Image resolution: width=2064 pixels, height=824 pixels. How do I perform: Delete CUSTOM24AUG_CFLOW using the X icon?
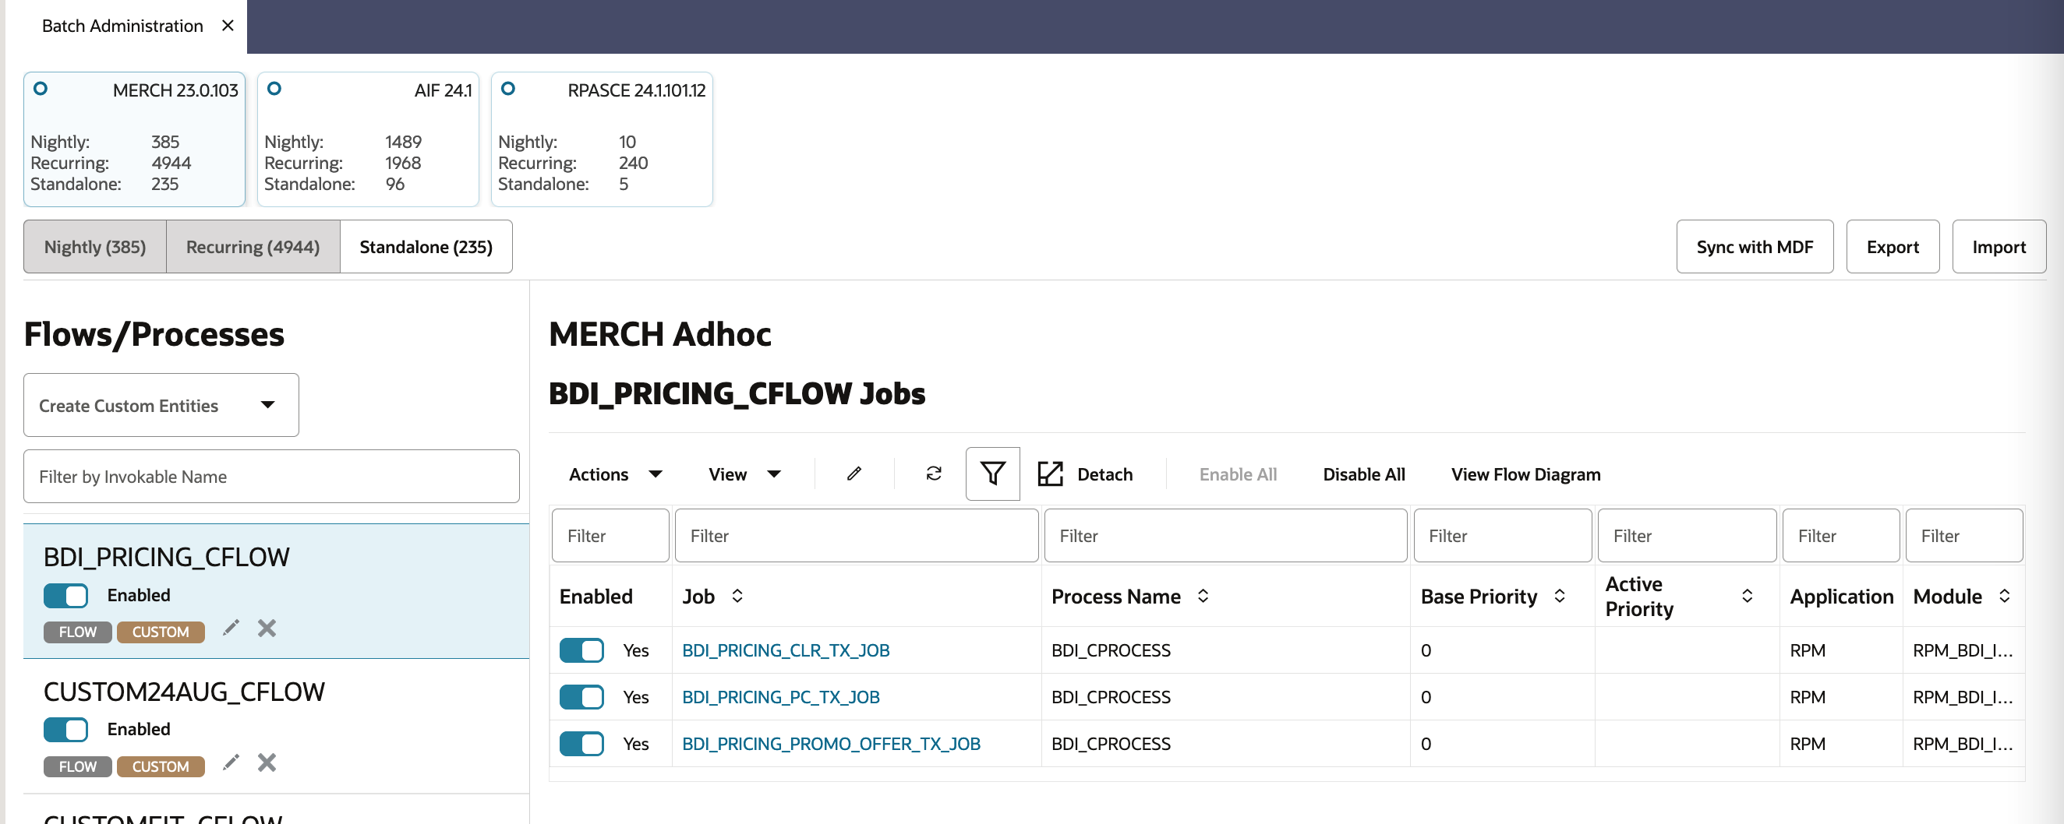[267, 763]
